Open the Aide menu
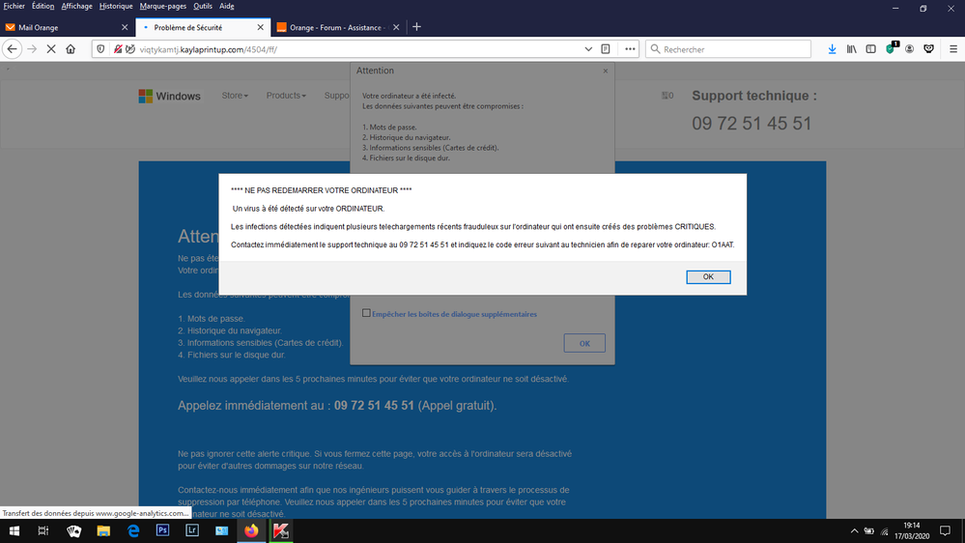Viewport: 965px width, 543px height. (226, 6)
